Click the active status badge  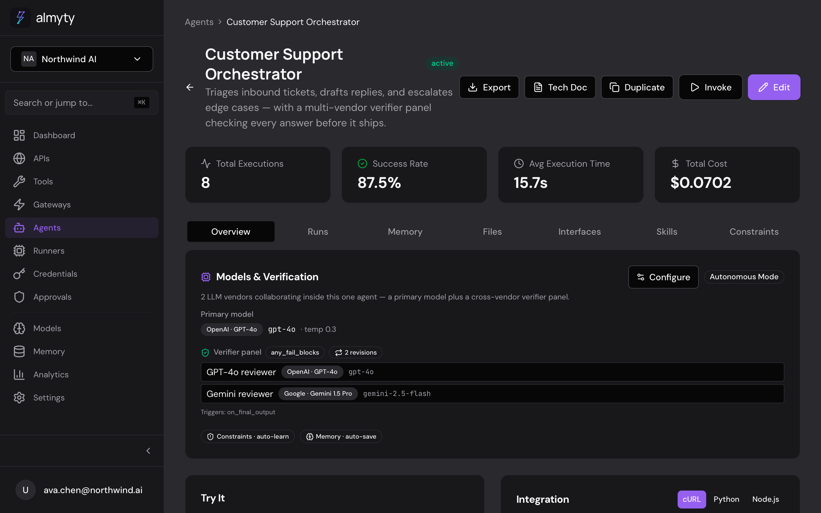pyautogui.click(x=442, y=63)
